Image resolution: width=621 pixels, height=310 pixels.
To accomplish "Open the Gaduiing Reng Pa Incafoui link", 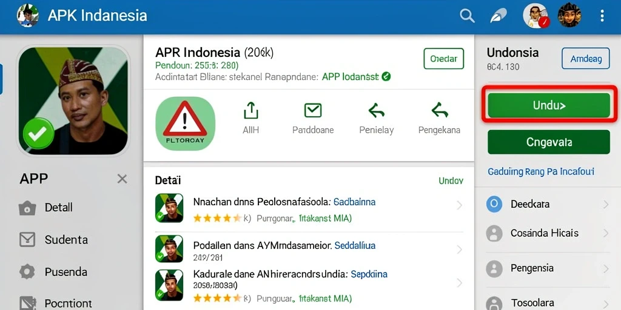I will click(x=541, y=171).
